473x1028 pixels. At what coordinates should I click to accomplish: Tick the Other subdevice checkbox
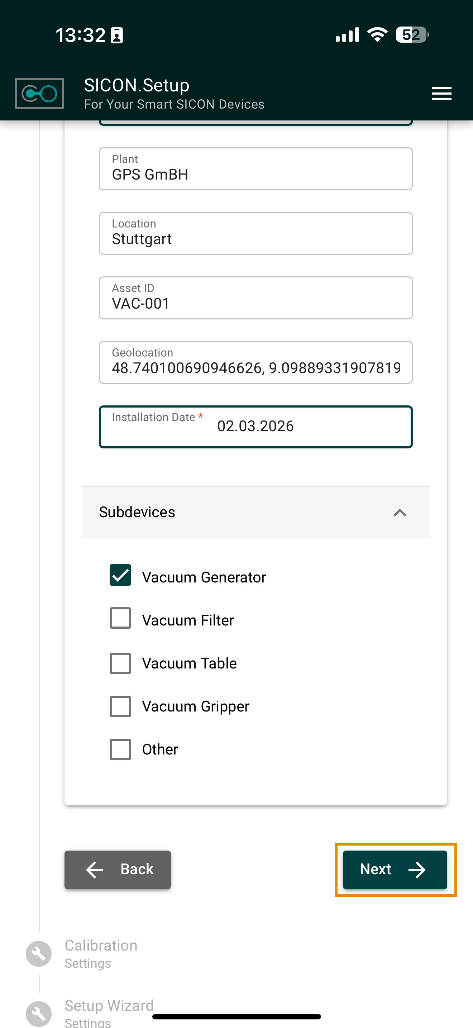[120, 749]
